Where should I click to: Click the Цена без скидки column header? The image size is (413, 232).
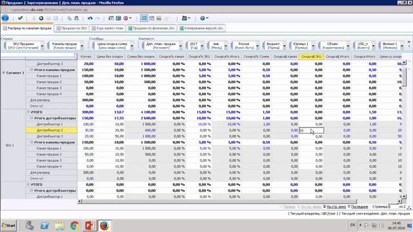tap(110, 57)
